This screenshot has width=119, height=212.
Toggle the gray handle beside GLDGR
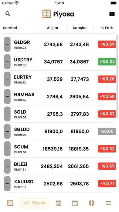(7, 44)
